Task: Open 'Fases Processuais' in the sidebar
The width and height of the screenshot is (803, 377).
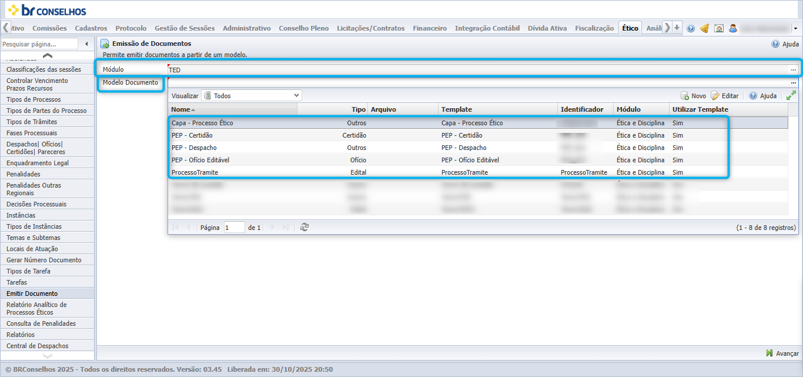Action: pos(48,133)
